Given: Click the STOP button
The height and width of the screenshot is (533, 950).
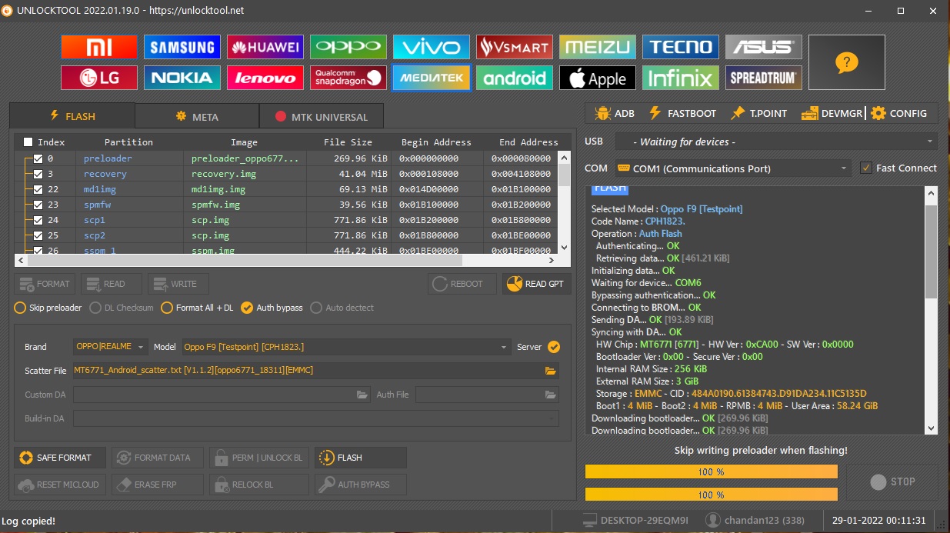Looking at the screenshot, I should [x=892, y=482].
